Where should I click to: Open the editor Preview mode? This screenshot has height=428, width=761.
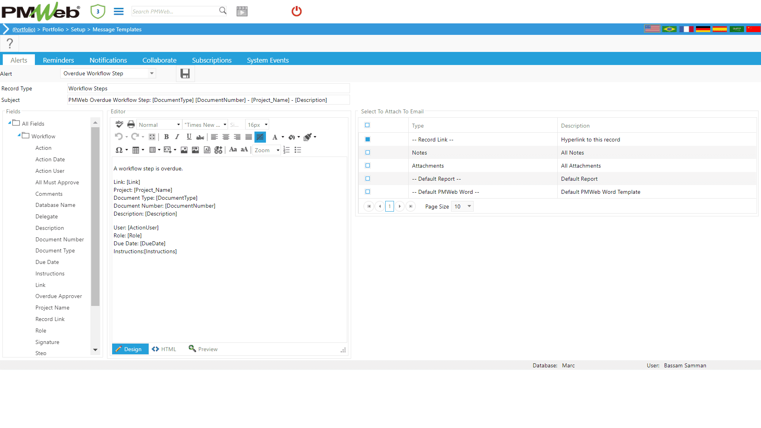(203, 349)
